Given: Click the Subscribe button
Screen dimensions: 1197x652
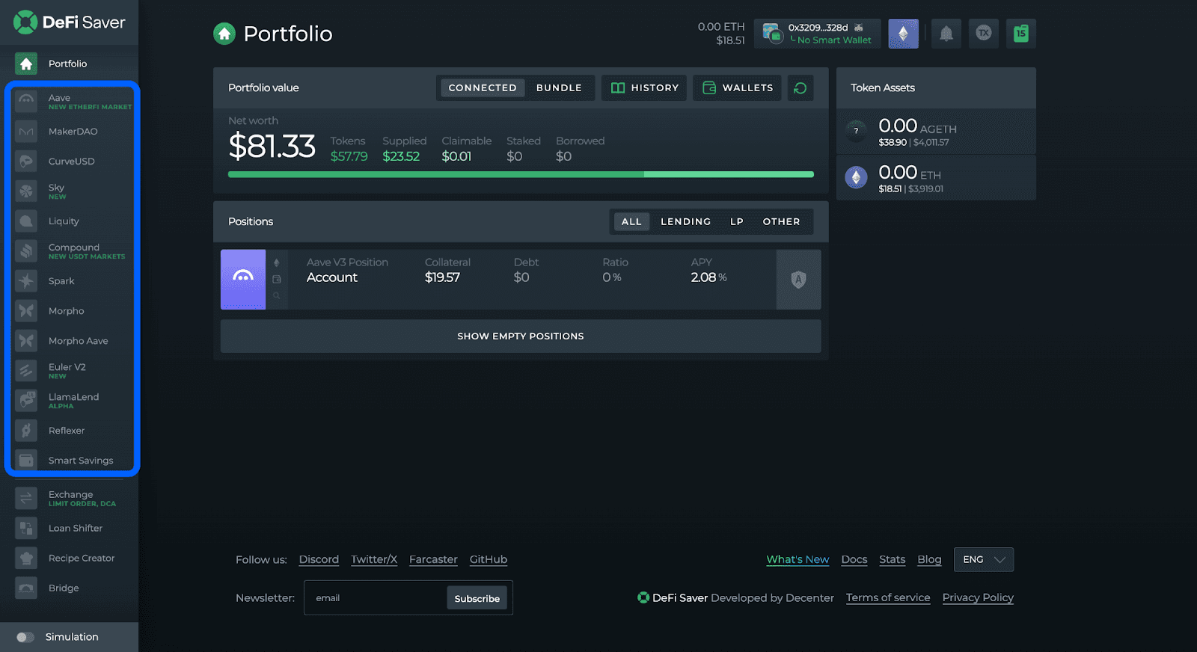Looking at the screenshot, I should coord(477,598).
